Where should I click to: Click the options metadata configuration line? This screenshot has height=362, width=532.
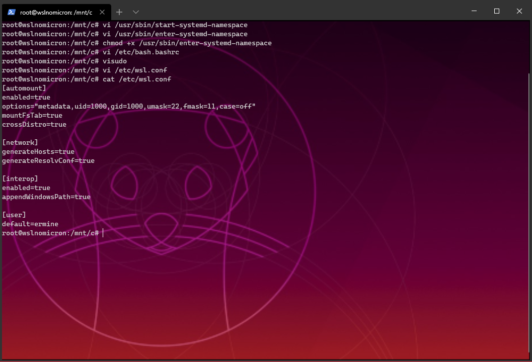[x=128, y=106]
